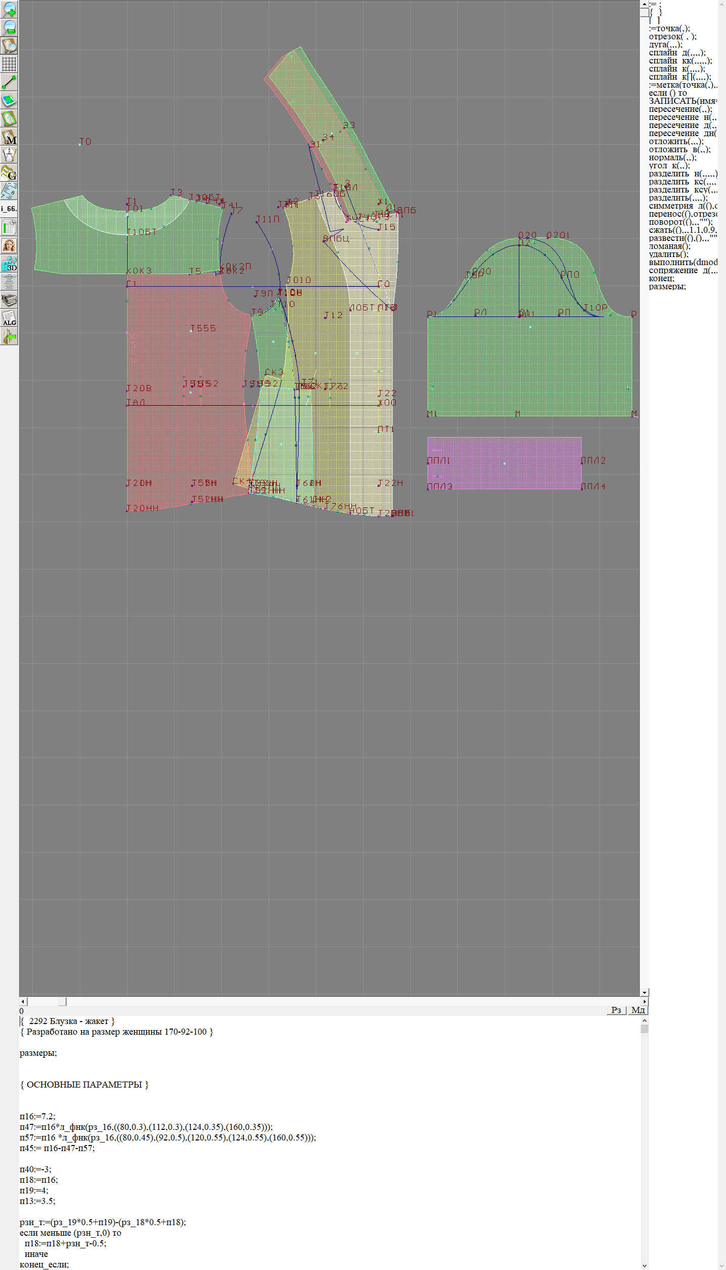The height and width of the screenshot is (1270, 726).
Task: Open the 3D view icon
Action: 9,264
